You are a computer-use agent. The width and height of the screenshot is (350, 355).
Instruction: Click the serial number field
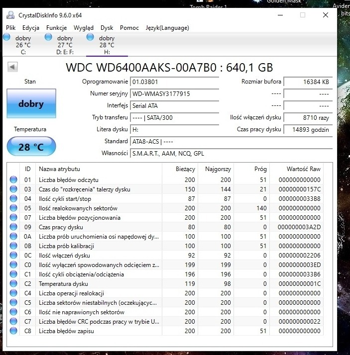(174, 93)
